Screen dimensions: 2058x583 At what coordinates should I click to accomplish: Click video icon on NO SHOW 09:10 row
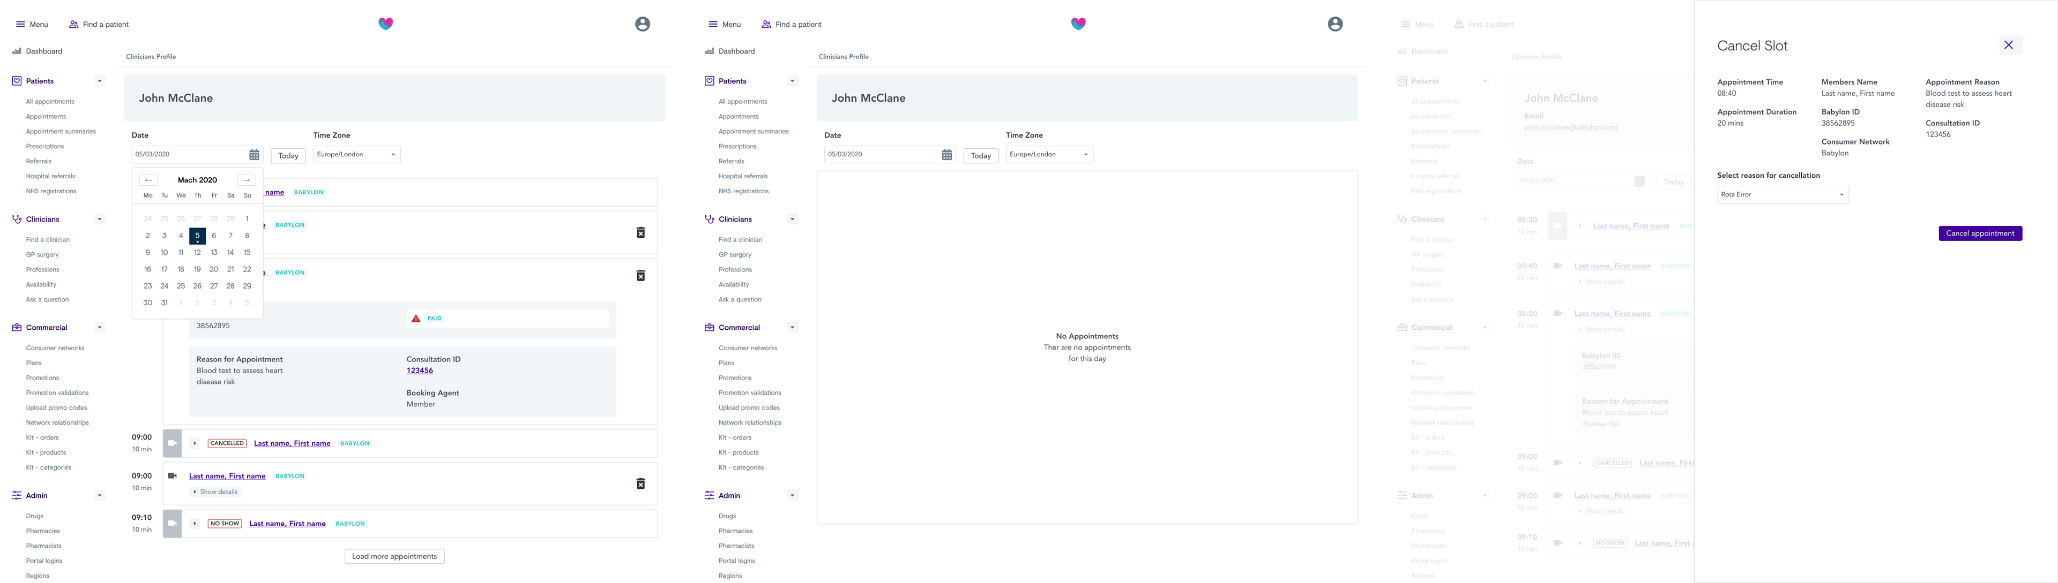(173, 523)
